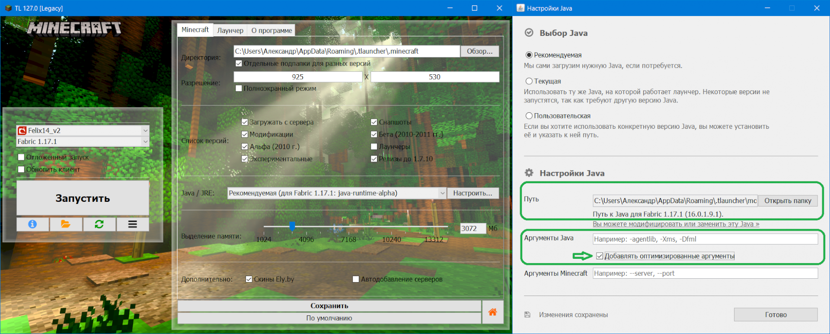
Task: Click the Аргументы Minecraft input field
Action: click(705, 273)
